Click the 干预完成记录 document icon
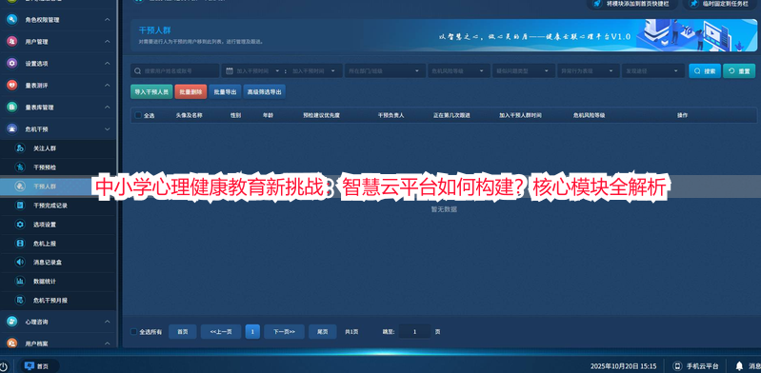This screenshot has height=373, width=761. (x=20, y=206)
